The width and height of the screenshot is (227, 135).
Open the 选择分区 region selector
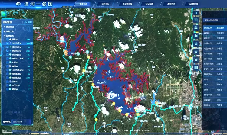[x=21, y=121]
